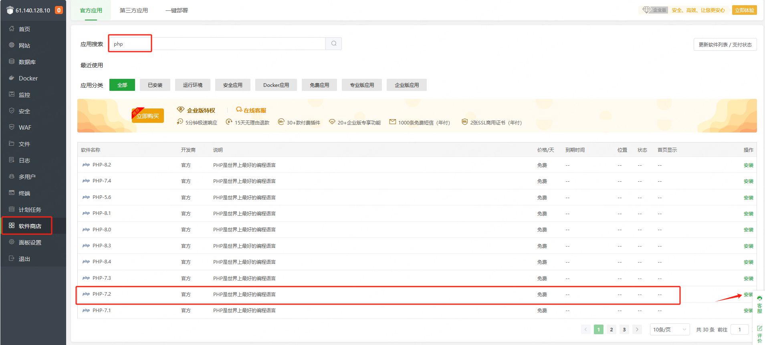This screenshot has height=345, width=765.
Task: Expand the 10条/页 page size dropdown
Action: (x=669, y=329)
